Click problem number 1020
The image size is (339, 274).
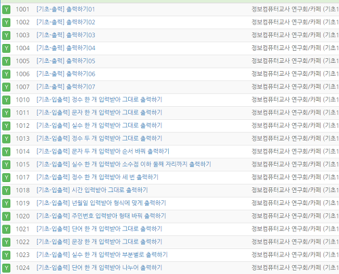22,216
